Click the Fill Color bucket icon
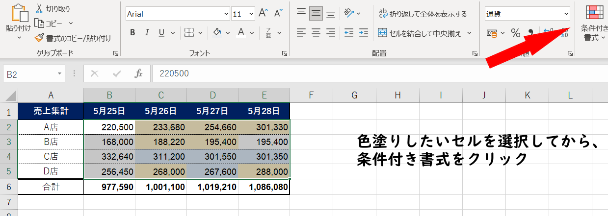The height and width of the screenshot is (216, 608). tap(217, 33)
